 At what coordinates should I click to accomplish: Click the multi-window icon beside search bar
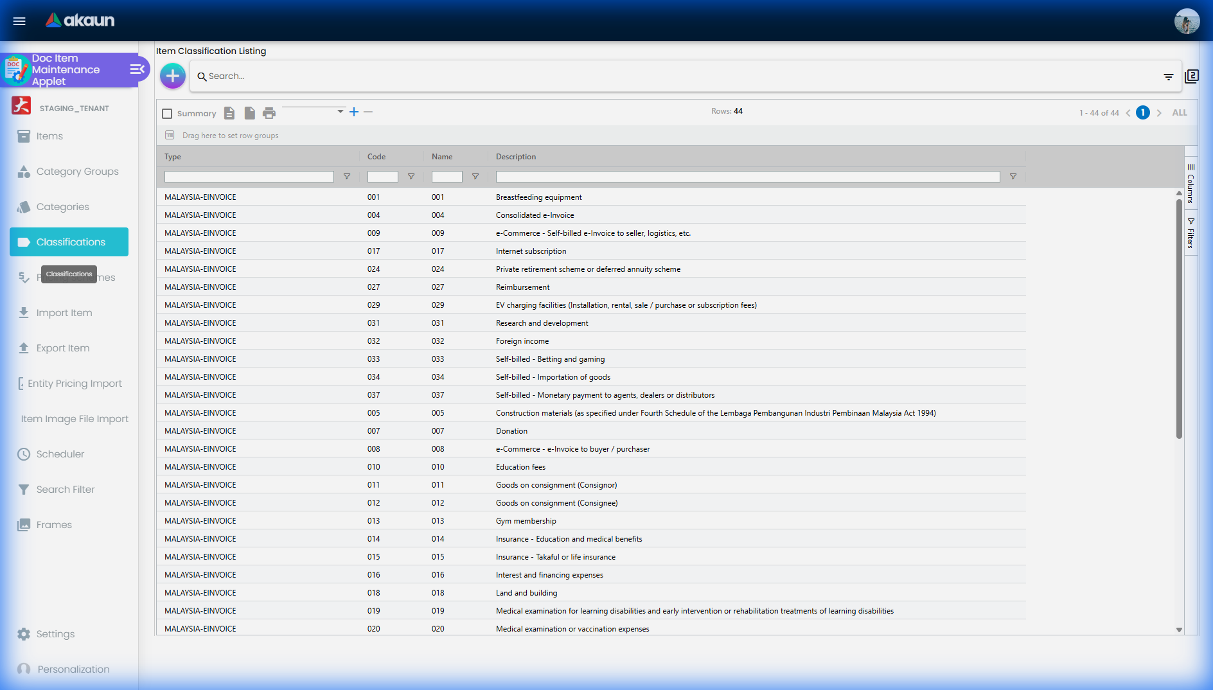1192,76
